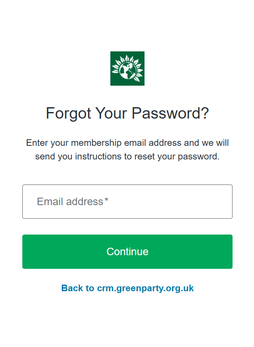Submit the reset request with Continue
Image resolution: width=254 pixels, height=347 pixels.
point(127,252)
